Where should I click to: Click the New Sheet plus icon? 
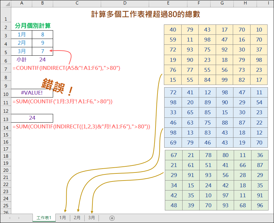112,218
